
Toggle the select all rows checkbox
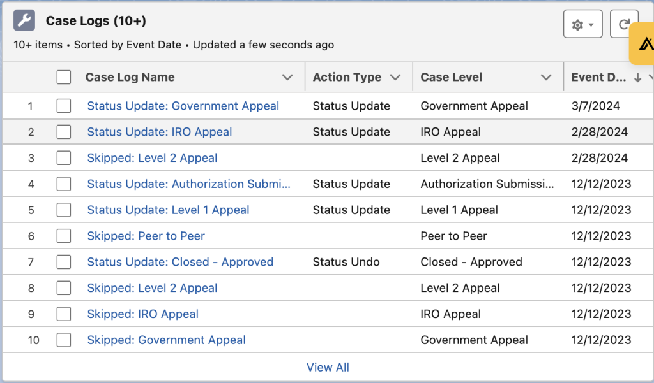click(x=64, y=78)
